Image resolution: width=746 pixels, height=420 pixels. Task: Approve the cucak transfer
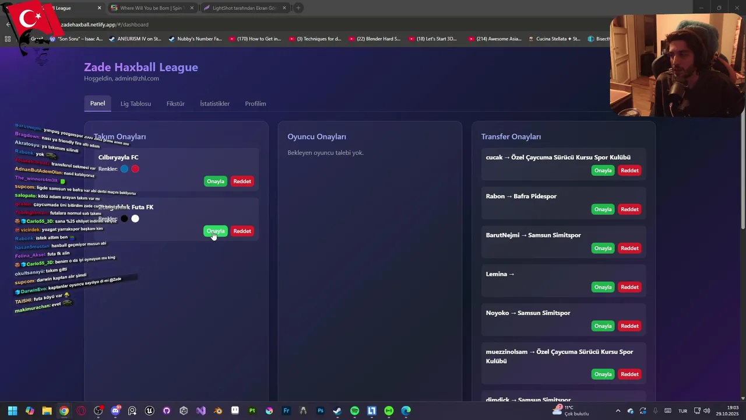(x=603, y=170)
